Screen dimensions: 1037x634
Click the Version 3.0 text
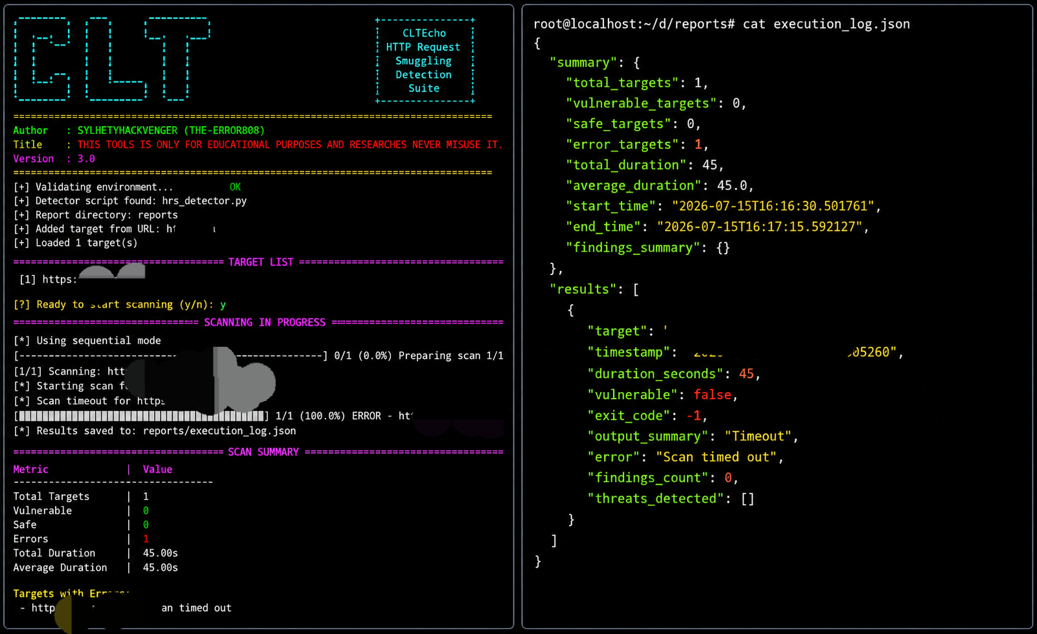click(54, 158)
